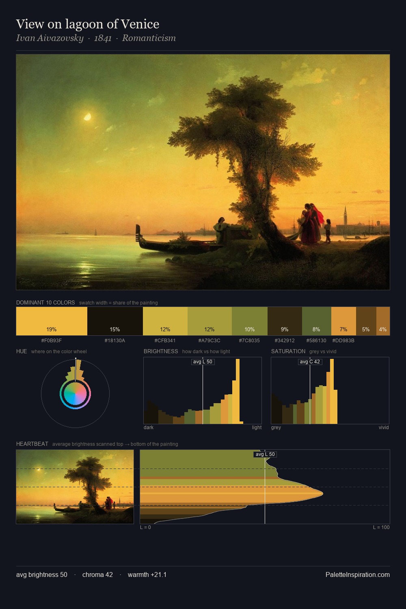Click the 'dark' brightness axis label
This screenshot has width=406, height=609.
coord(149,428)
